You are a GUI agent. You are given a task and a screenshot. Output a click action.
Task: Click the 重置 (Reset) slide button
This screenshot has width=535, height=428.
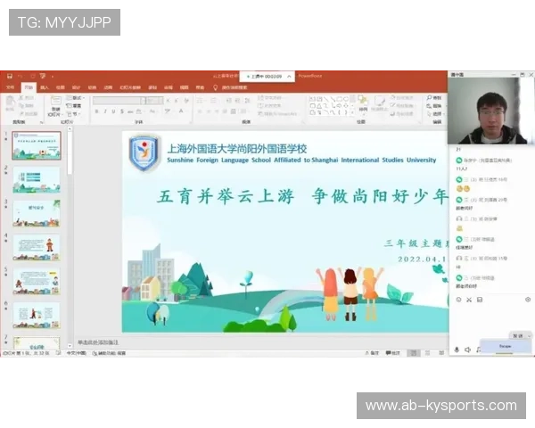pos(74,106)
